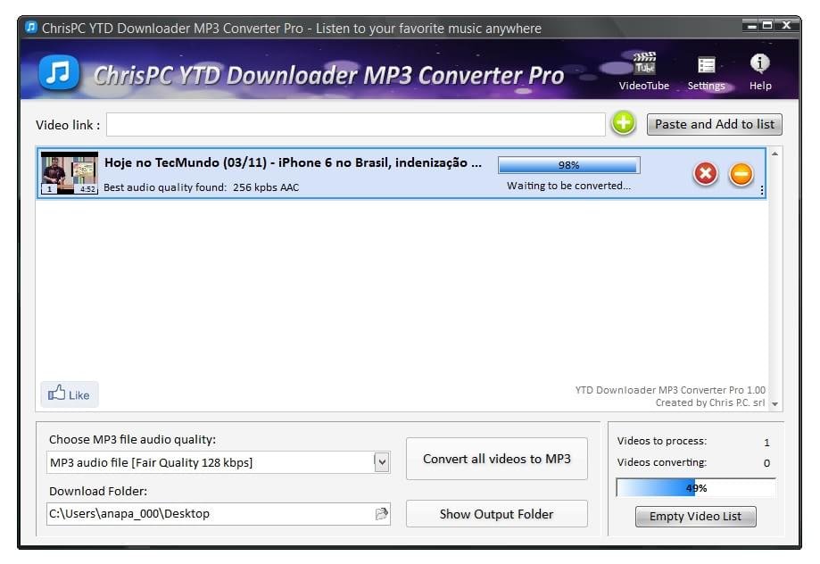Cancel the download with red X icon
The width and height of the screenshot is (820, 564).
click(706, 173)
